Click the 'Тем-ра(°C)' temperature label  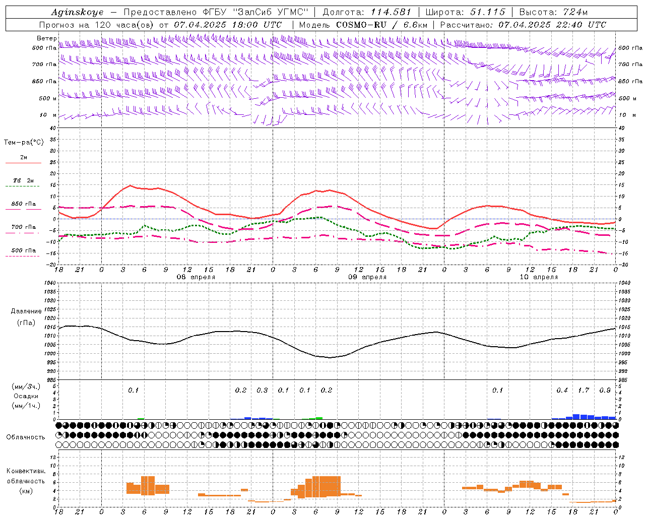(x=24, y=142)
